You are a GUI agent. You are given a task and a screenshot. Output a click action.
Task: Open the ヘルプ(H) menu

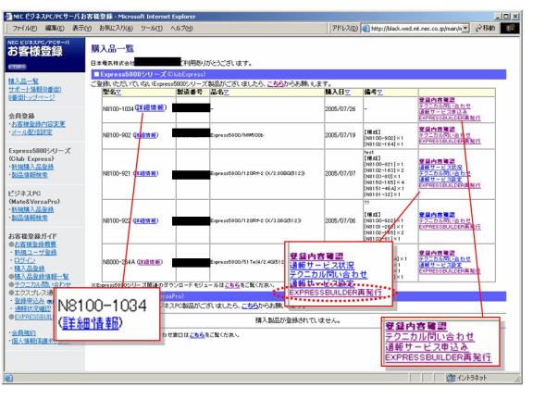[x=181, y=28]
